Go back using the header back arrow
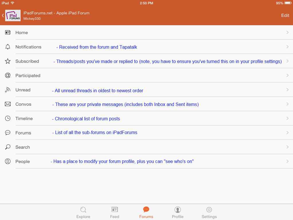 click(3, 15)
